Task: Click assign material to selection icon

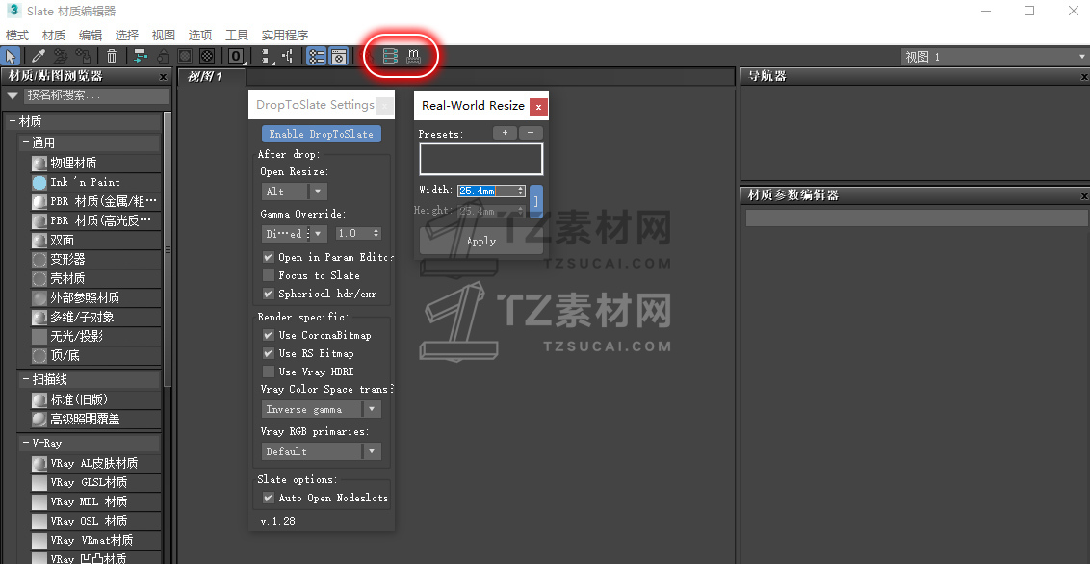Action: pyautogui.click(x=83, y=56)
